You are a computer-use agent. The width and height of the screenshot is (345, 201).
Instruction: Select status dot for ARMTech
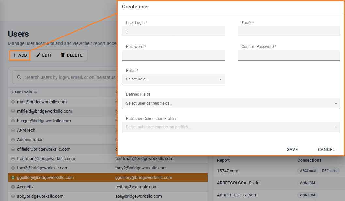(13, 130)
